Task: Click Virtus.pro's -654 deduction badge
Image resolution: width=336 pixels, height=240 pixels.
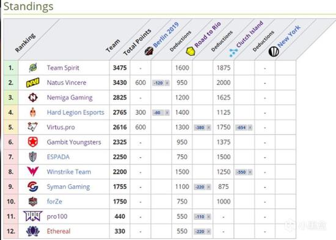Action: [244, 127]
